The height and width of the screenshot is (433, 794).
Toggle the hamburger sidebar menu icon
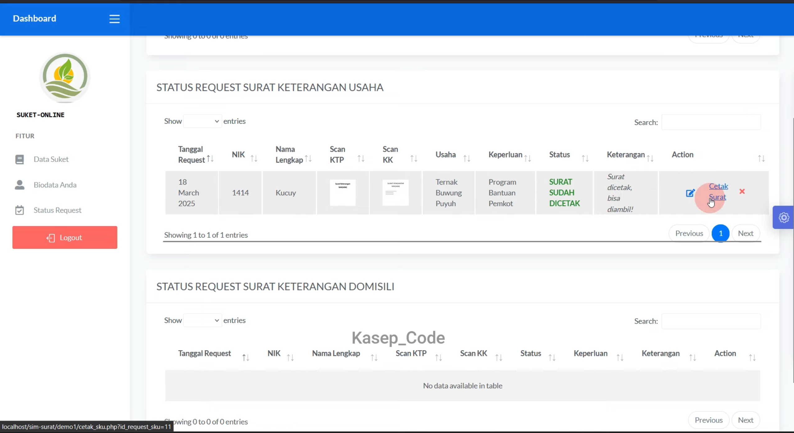[x=114, y=19]
